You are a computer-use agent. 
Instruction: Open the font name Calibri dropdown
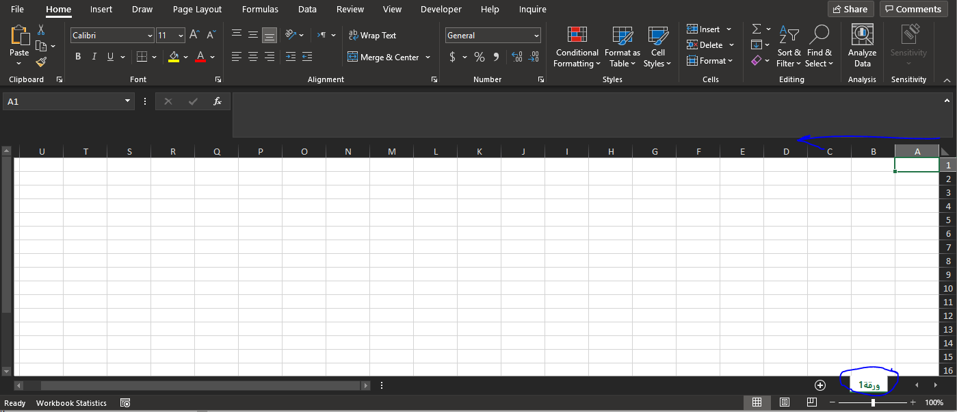coord(150,36)
